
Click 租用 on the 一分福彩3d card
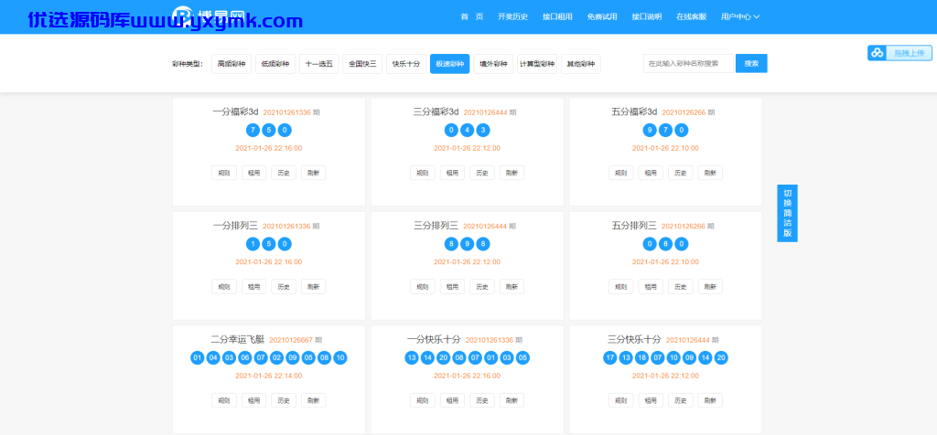coord(254,173)
